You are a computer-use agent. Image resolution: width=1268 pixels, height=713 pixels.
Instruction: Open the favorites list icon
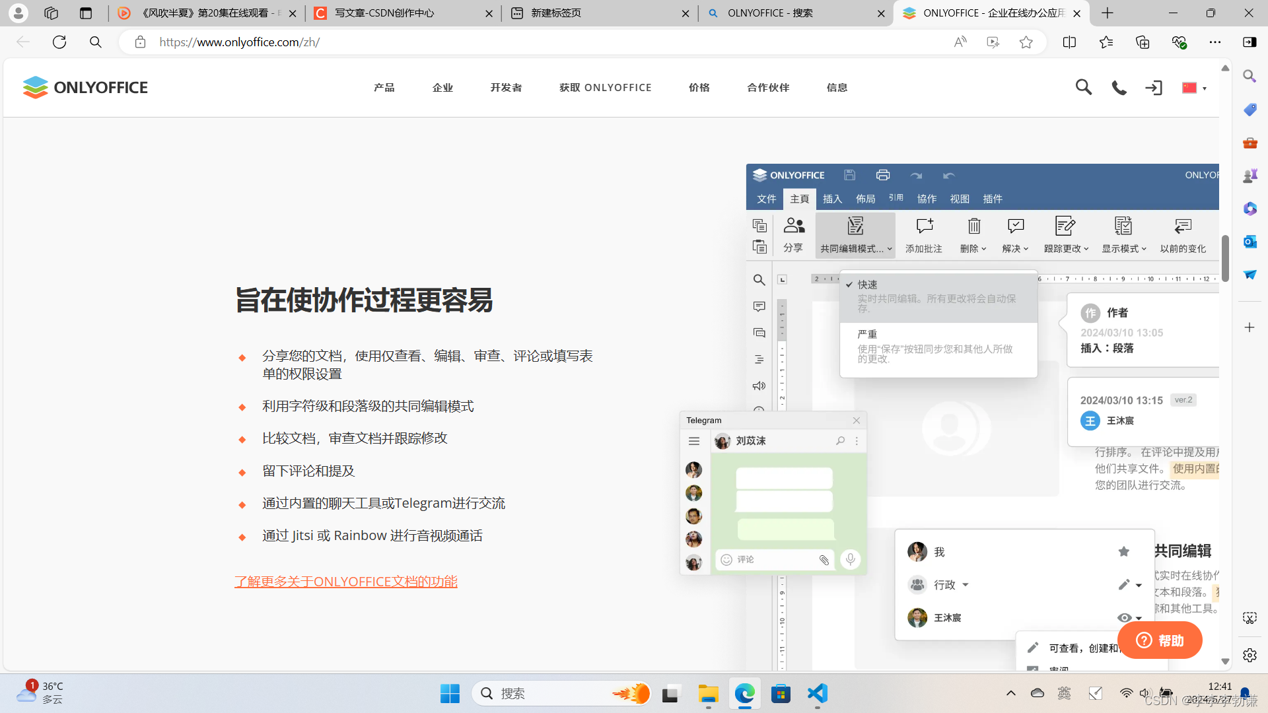(x=1106, y=42)
